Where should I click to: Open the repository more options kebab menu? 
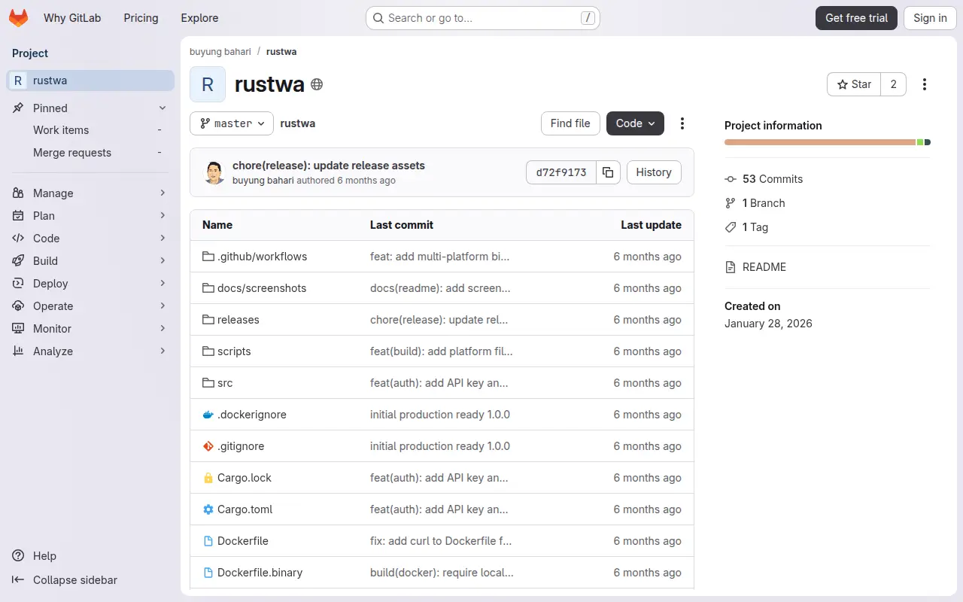click(x=682, y=123)
